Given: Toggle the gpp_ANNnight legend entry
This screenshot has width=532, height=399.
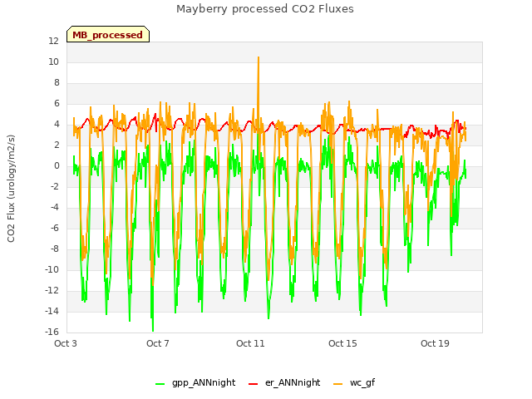Looking at the screenshot, I should (x=195, y=382).
